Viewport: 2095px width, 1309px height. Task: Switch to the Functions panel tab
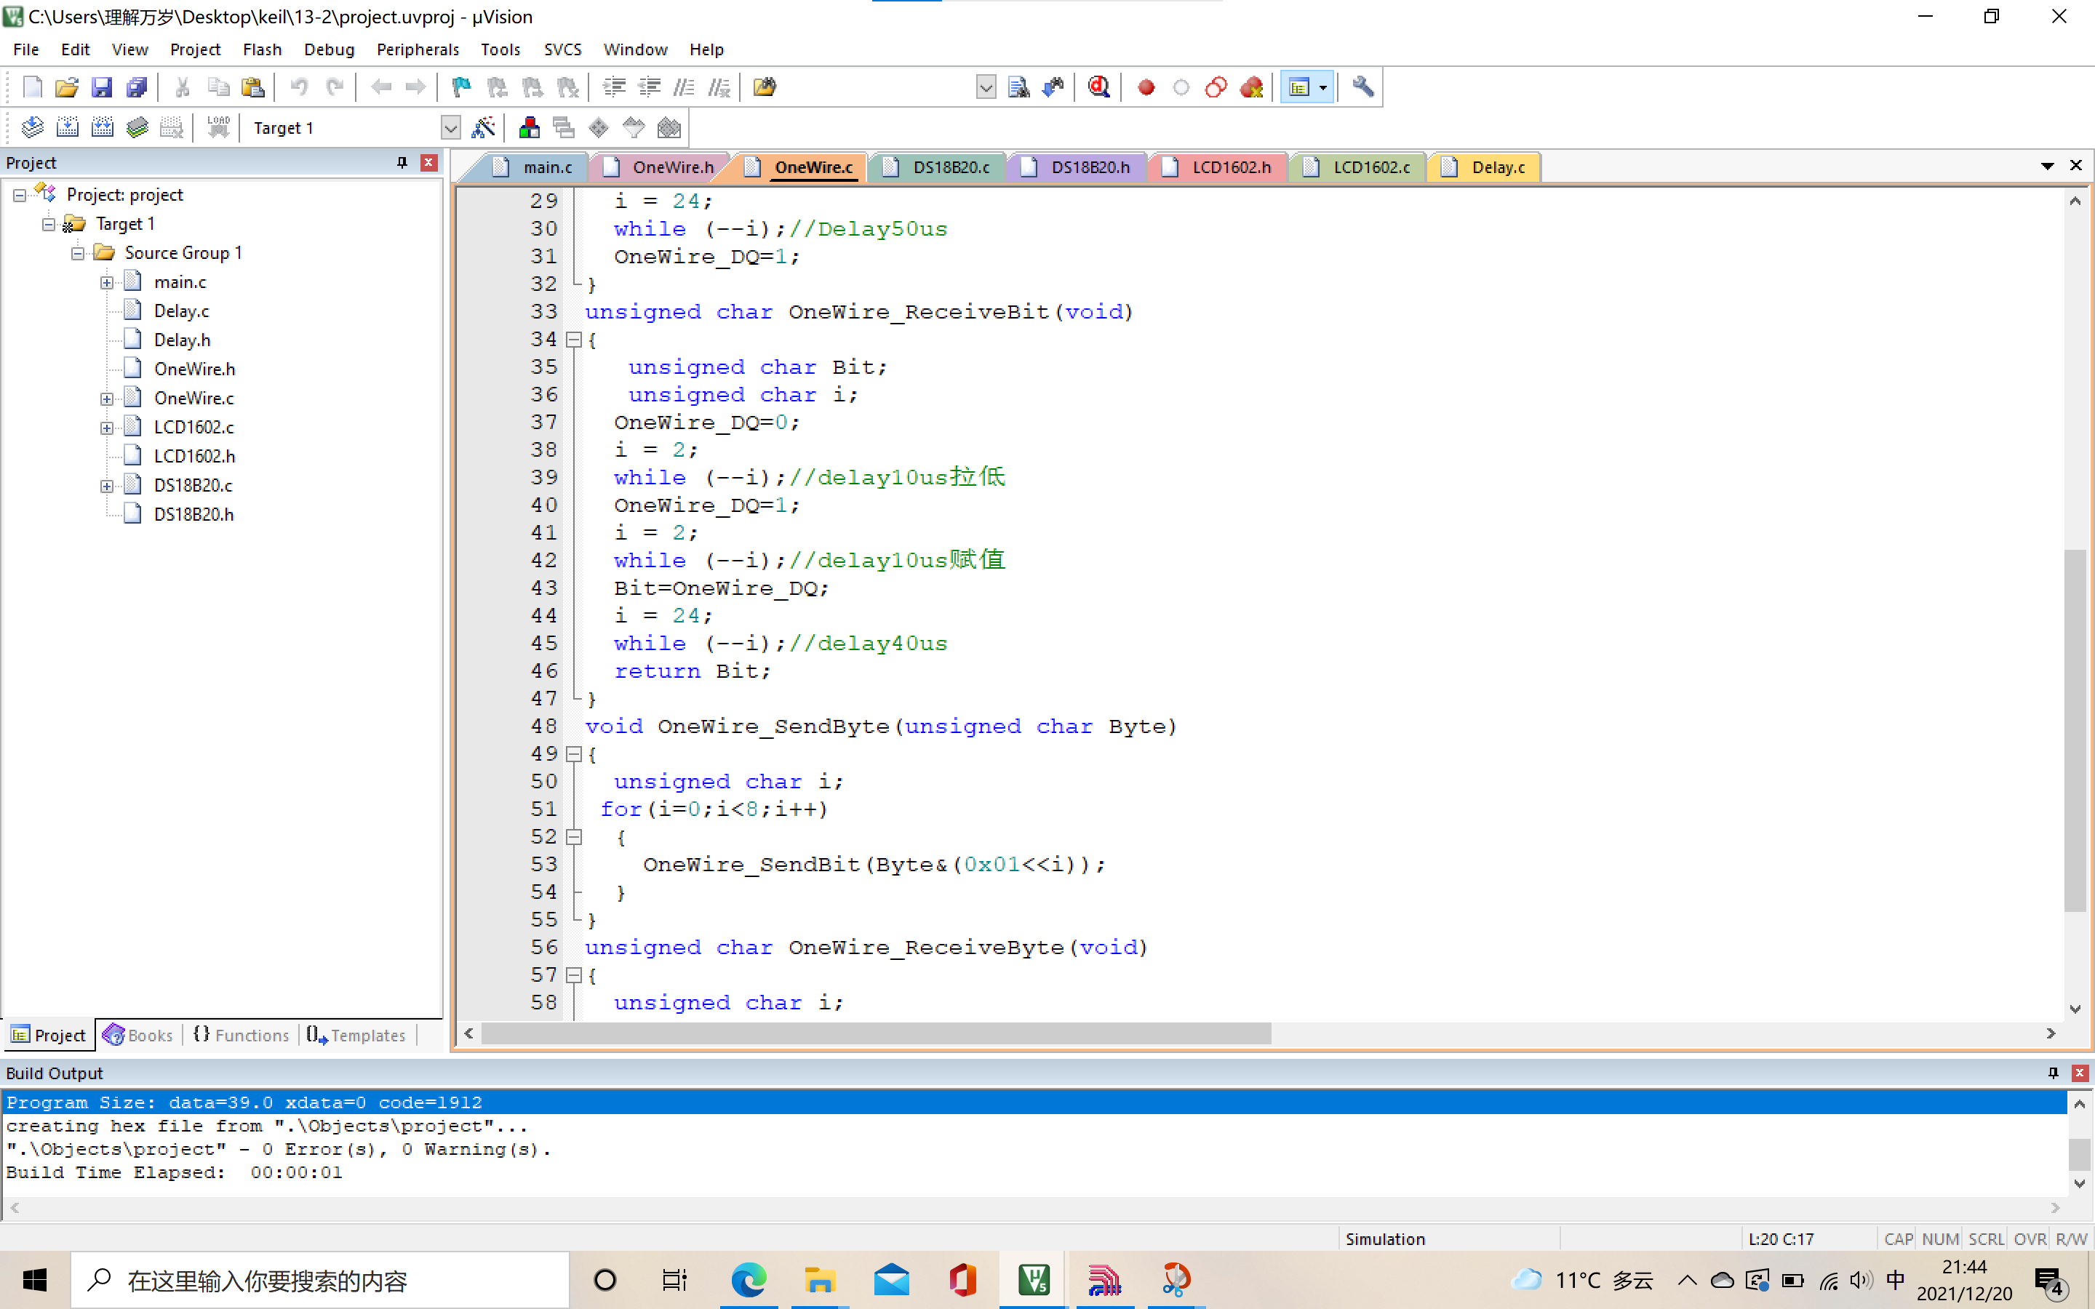coord(242,1036)
